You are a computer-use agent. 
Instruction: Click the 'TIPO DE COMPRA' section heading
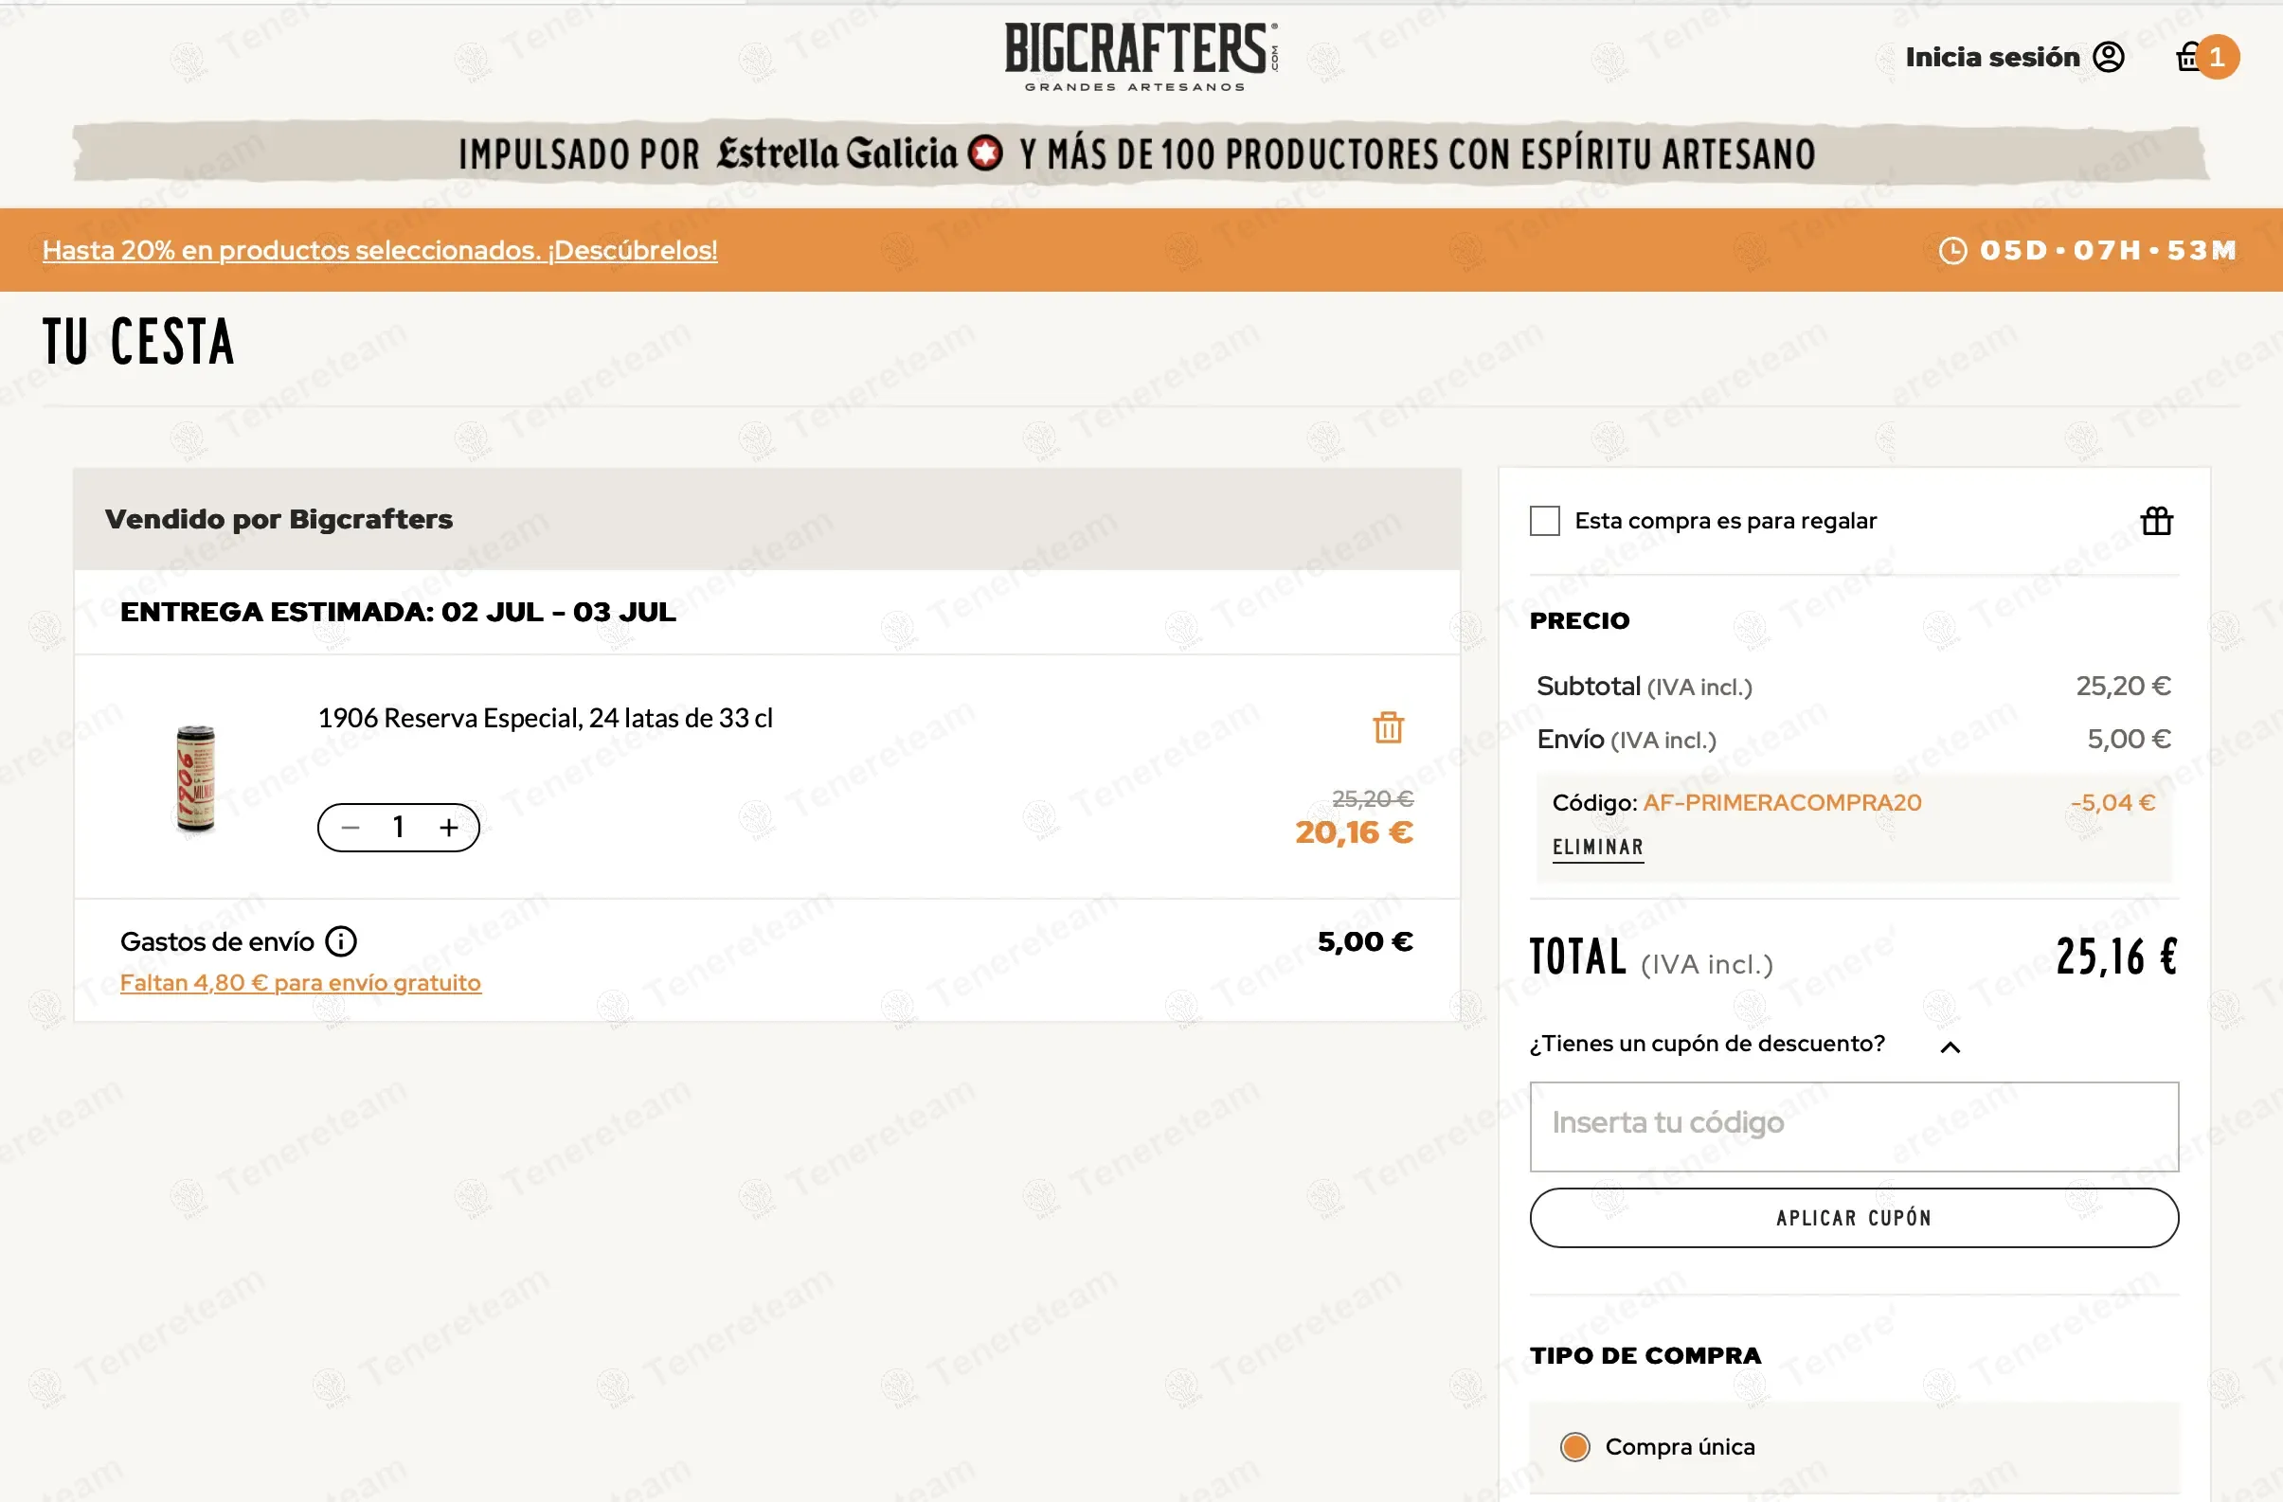click(x=1645, y=1356)
